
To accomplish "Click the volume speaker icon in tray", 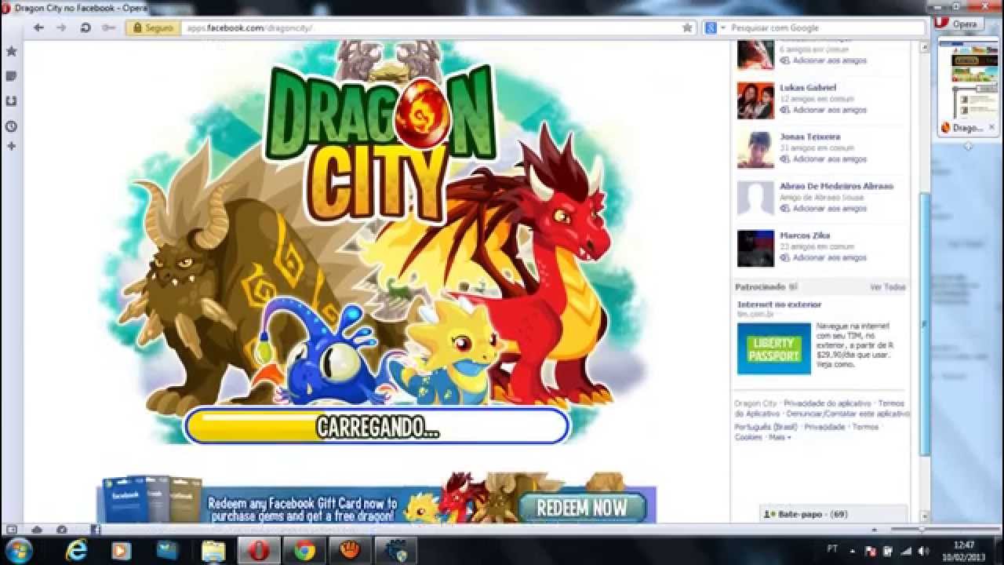I will click(923, 551).
